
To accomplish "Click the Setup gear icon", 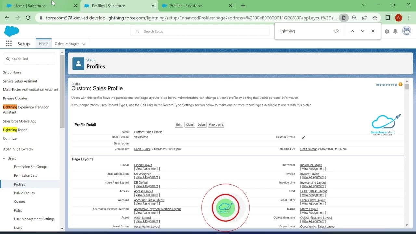I will (x=387, y=31).
